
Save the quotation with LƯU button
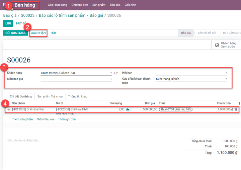(x=8, y=23)
